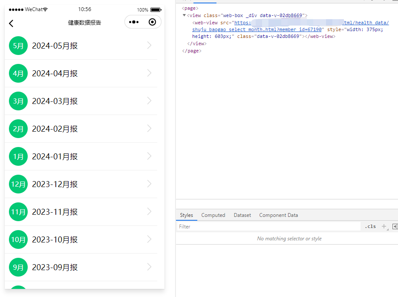This screenshot has height=297, width=398.
Task: Open the 2024-04月报 report text
Action: tap(55, 73)
